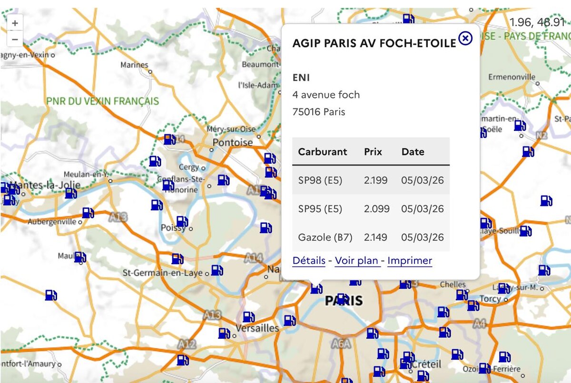Select orange station icon north of St-Germain-en-Laye
This screenshot has width=571, height=383.
coord(177,259)
